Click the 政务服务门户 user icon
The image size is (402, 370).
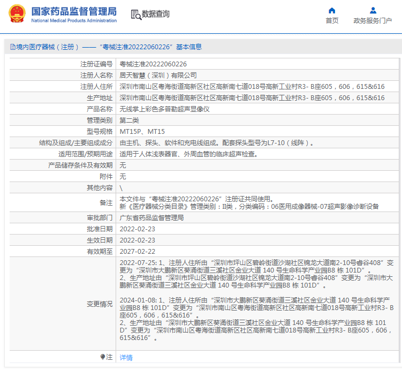373,11
